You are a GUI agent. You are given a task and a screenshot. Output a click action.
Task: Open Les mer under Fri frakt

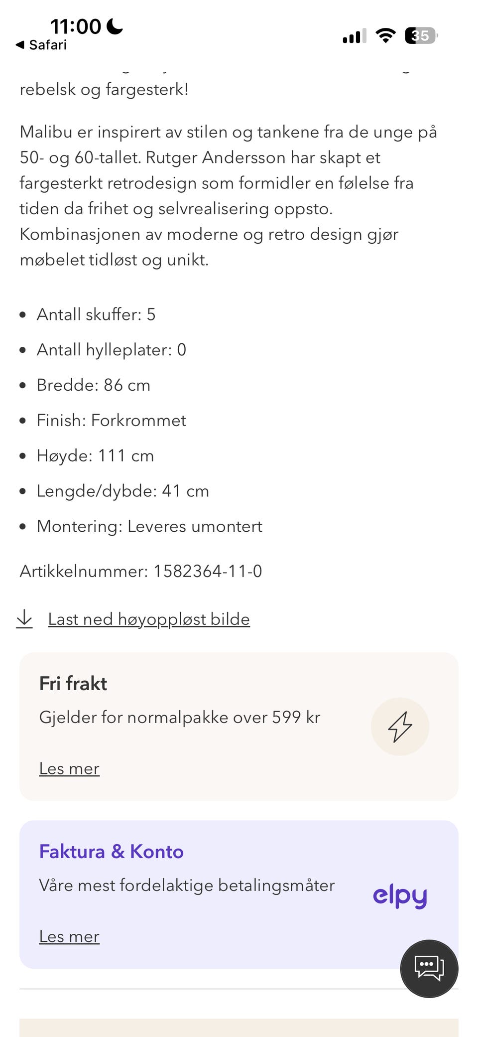point(69,769)
